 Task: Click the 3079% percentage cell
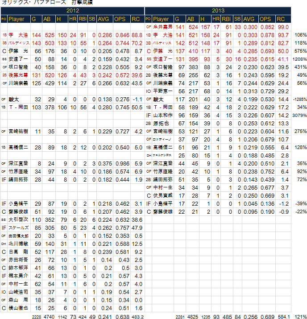tap(300, 116)
